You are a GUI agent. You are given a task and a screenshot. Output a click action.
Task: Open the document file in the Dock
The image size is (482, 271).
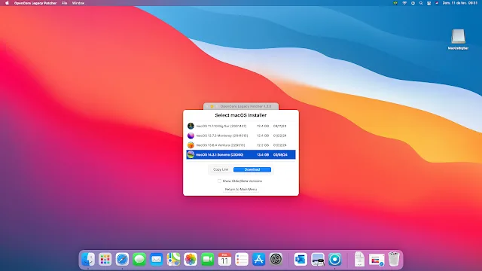pyautogui.click(x=359, y=259)
